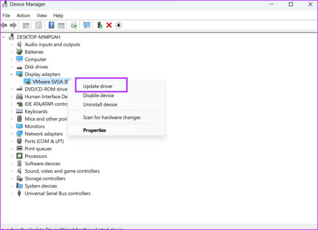Viewport: 318px width, 230px height.
Task: Select the DESKTOP-M94PGAH computer icon
Action: coord(12,37)
